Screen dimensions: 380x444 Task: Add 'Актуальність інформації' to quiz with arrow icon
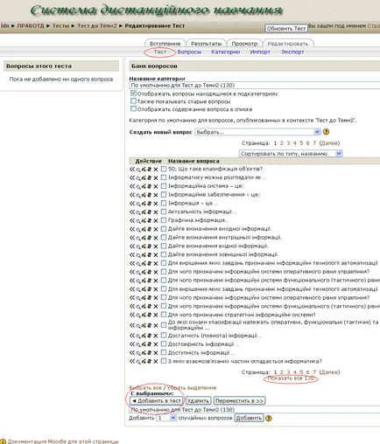click(x=132, y=212)
